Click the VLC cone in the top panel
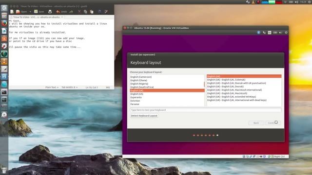 253,2
